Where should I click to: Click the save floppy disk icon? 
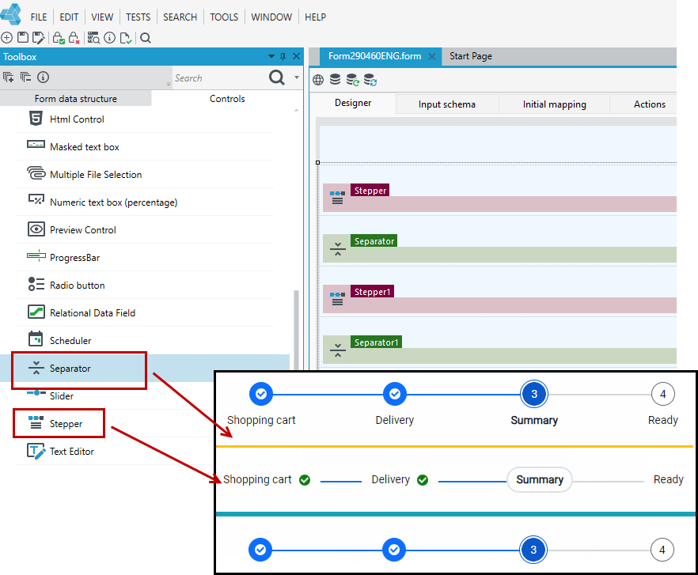coord(23,38)
